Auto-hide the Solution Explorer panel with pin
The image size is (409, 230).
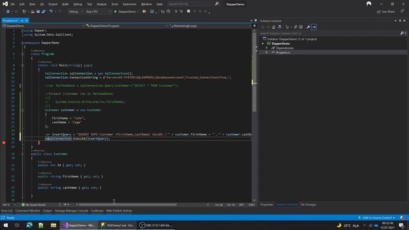pyautogui.click(x=400, y=20)
